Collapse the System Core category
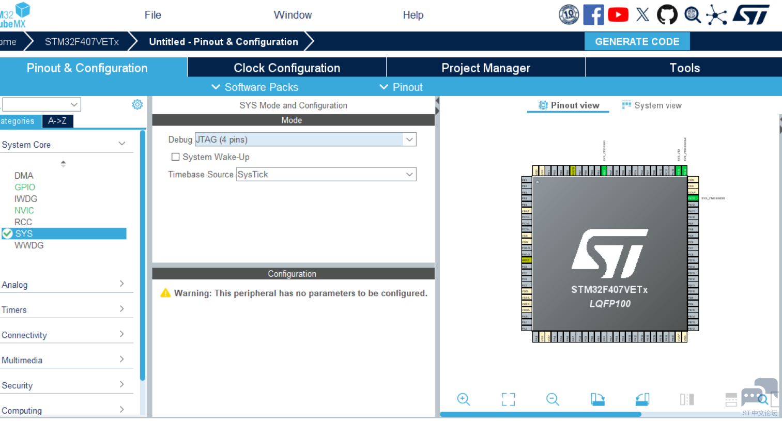 point(122,144)
